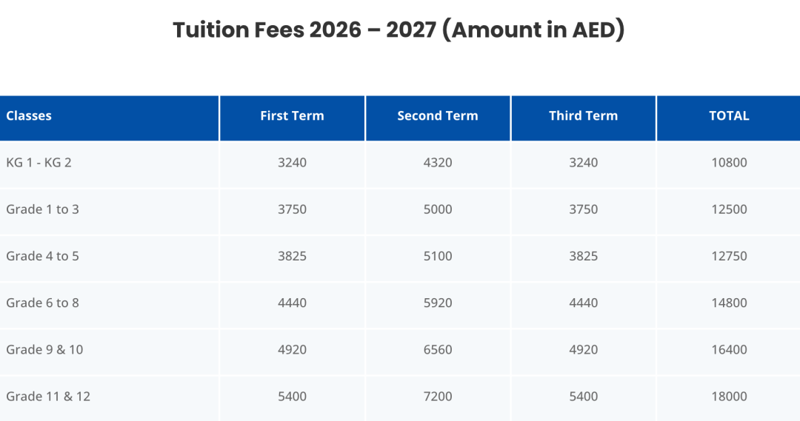Select the Grade 9 & 10 row label
The image size is (800, 421).
point(44,349)
